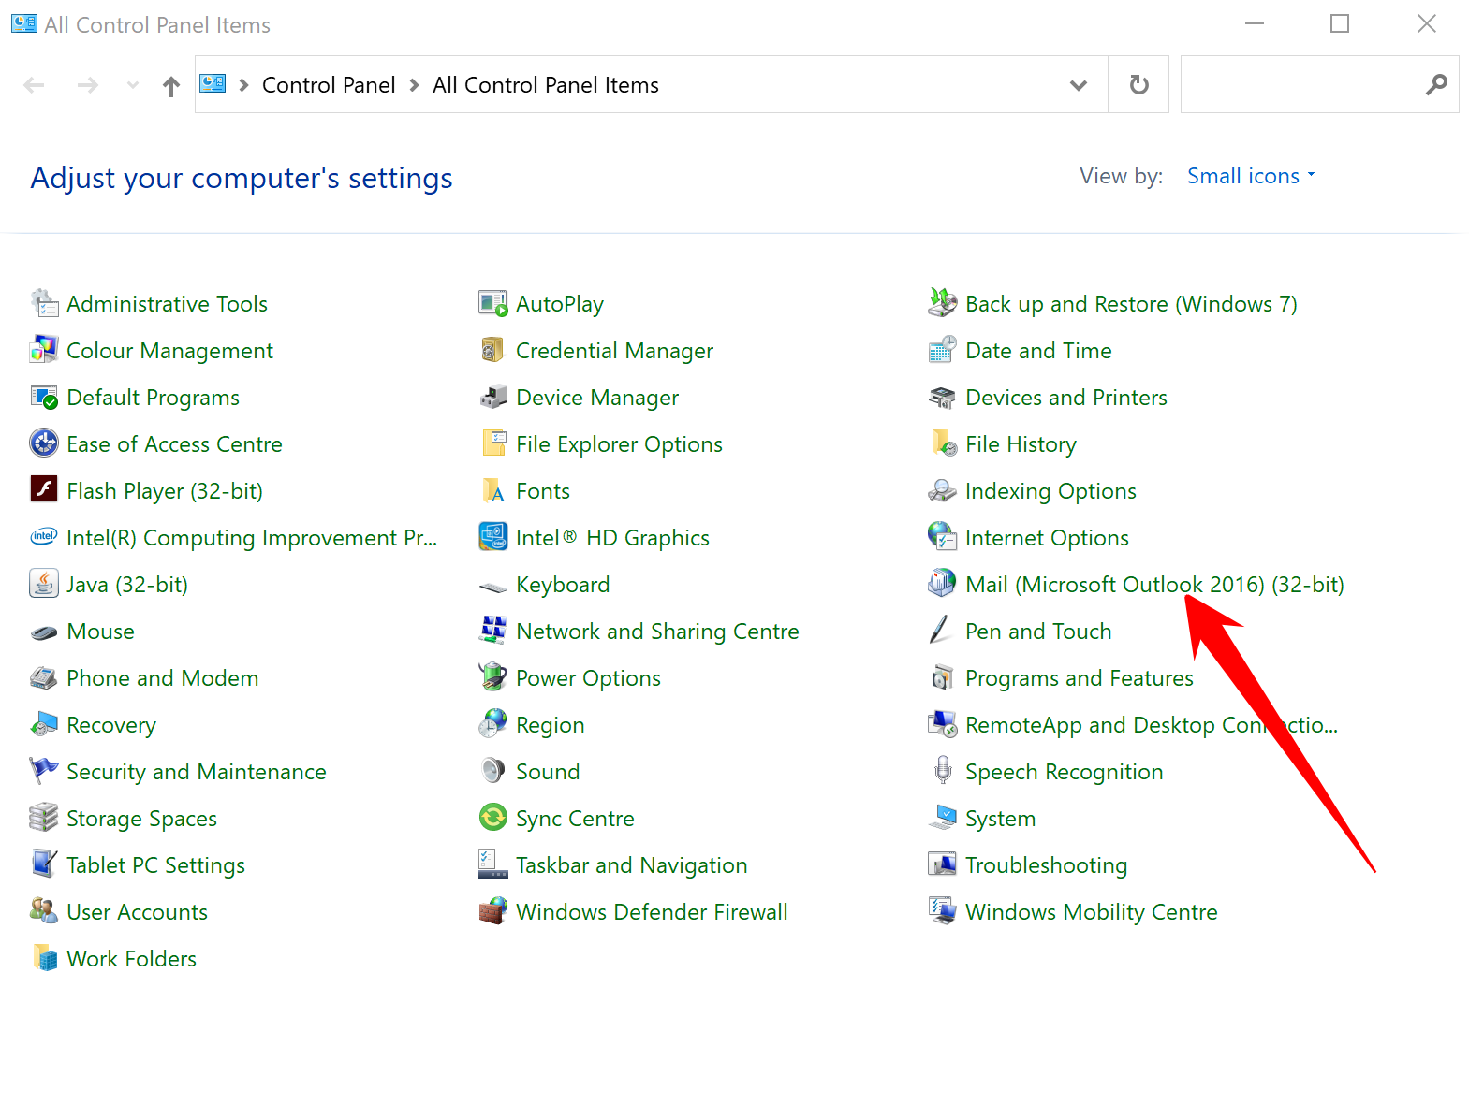The width and height of the screenshot is (1469, 1104).
Task: Click the Device Manager icon
Action: tap(493, 397)
